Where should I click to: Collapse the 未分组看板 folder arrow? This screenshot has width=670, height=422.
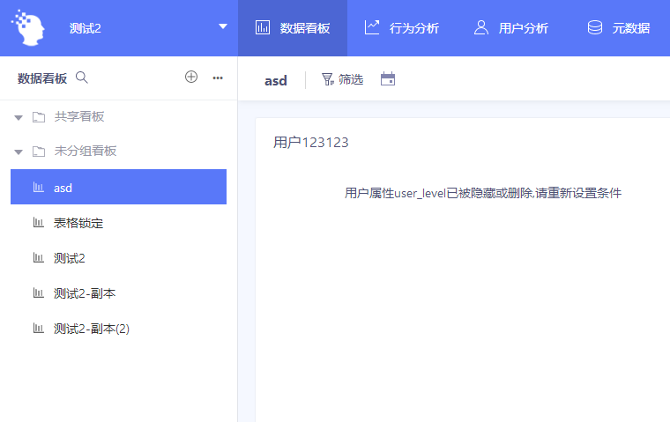18,152
